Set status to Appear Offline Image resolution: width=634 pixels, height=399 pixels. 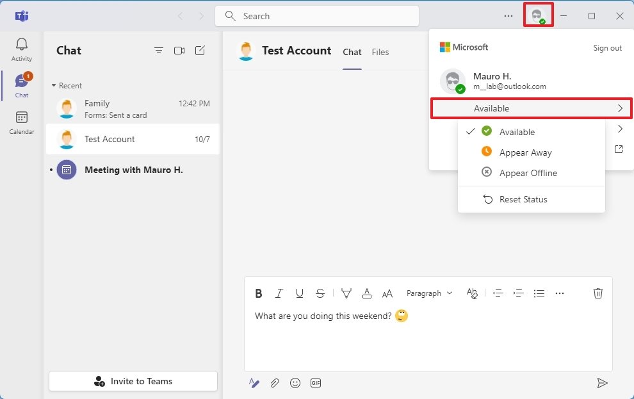coord(532,173)
